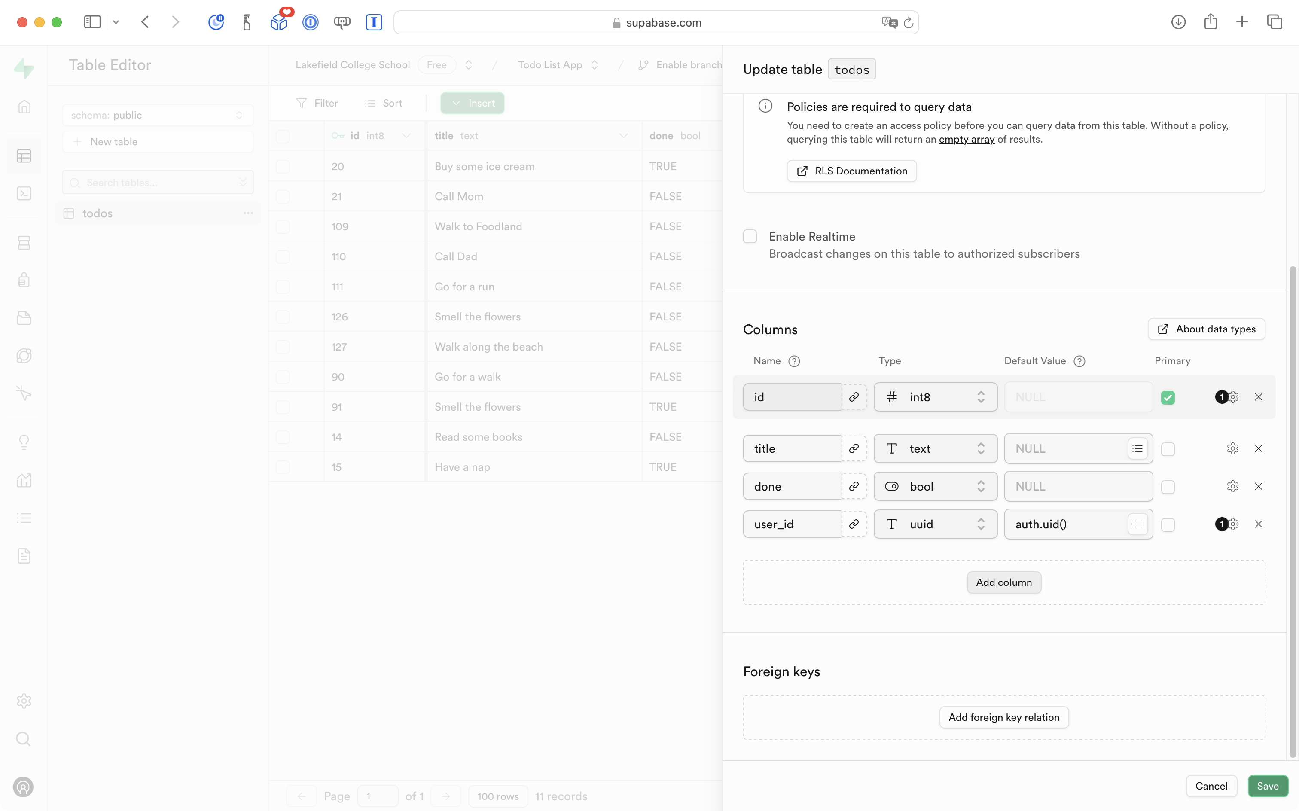
Task: Open bool type dropdown for done column
Action: coord(935,487)
